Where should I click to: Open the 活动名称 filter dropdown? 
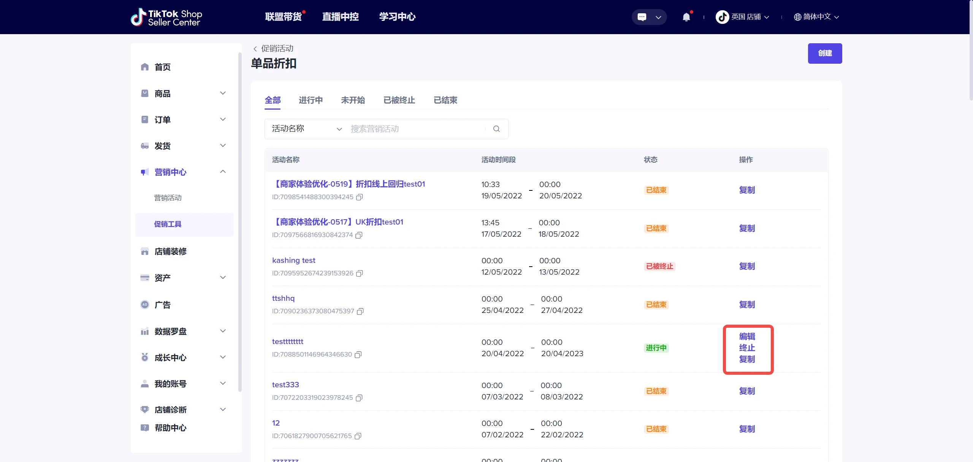304,129
